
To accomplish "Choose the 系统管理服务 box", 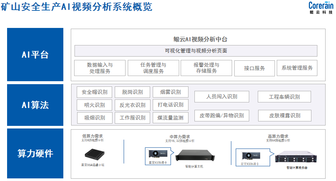I will tap(297, 68).
